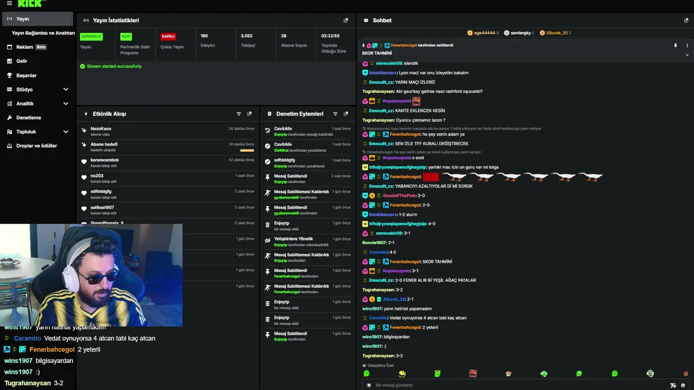This screenshot has width=694, height=390.
Task: Insert the headphone-wearing emote
Action: [650, 373]
